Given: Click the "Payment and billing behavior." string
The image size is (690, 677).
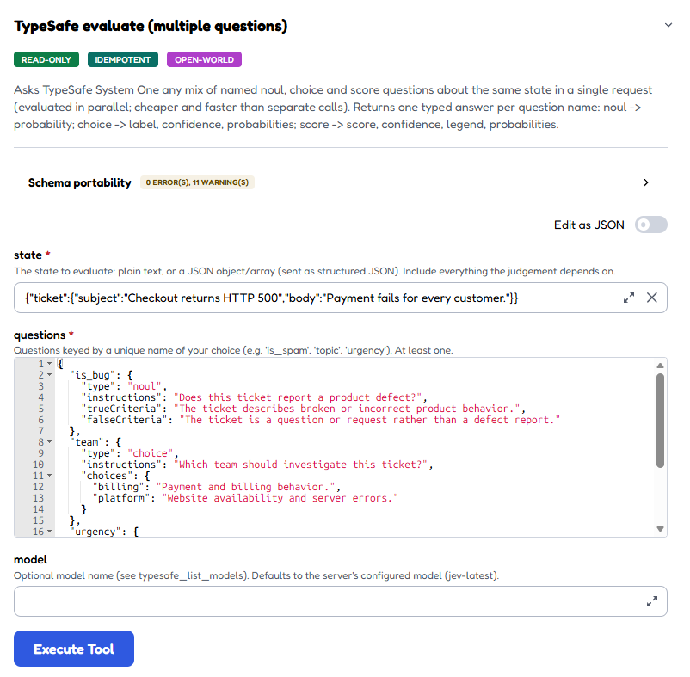Looking at the screenshot, I should 245,487.
